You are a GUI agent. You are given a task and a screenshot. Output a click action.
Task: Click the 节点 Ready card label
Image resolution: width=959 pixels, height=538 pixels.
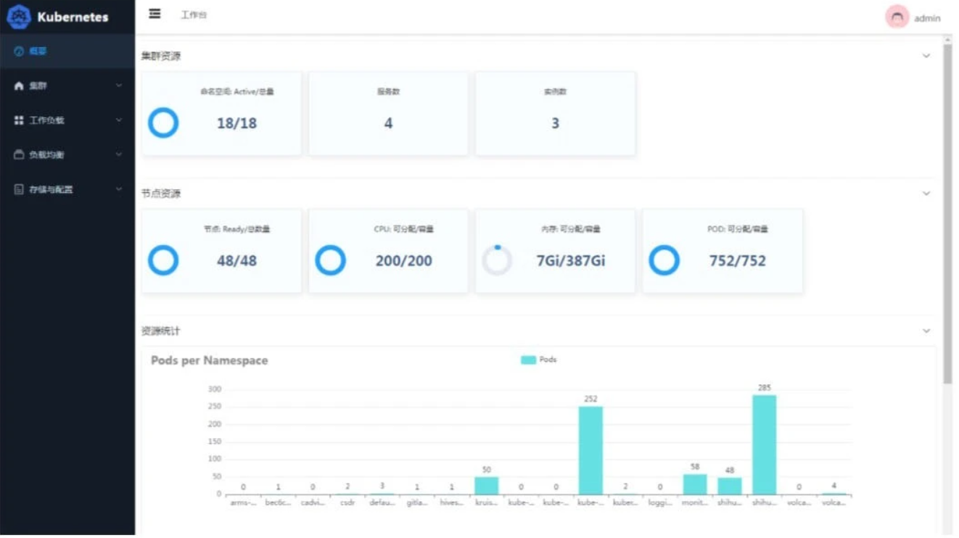(236, 229)
